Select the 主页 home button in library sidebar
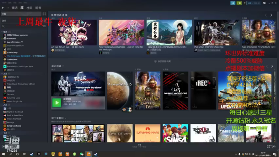Screen dimensions: 279x157 tap(21, 14)
